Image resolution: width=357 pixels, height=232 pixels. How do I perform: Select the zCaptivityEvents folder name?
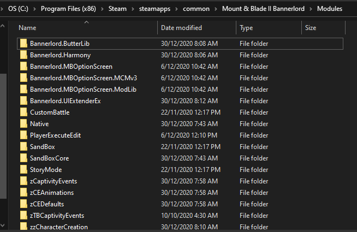(53, 181)
